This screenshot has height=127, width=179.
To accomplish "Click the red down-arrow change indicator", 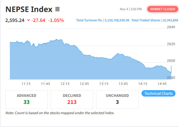I will point(28,20).
